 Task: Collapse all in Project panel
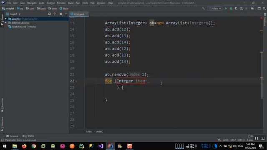(55, 14)
